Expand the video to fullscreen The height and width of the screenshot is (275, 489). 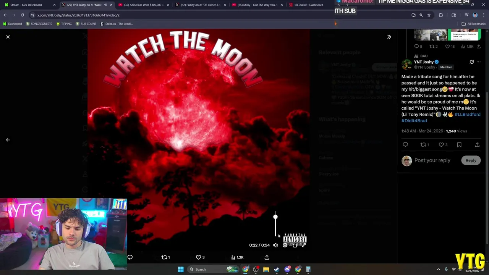pyautogui.click(x=304, y=245)
